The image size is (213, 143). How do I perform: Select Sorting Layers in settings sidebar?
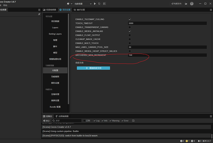tap(55, 34)
